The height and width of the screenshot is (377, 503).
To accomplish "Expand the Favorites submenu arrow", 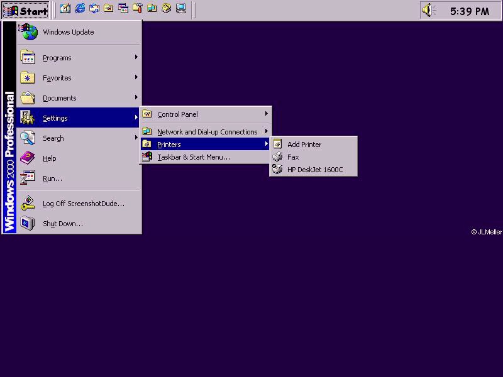I will [136, 77].
